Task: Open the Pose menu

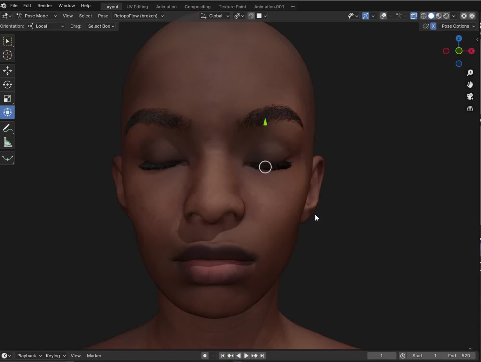Action: click(x=103, y=16)
